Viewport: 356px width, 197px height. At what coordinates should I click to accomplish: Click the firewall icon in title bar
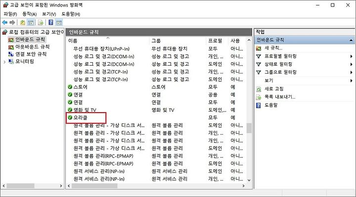5,5
